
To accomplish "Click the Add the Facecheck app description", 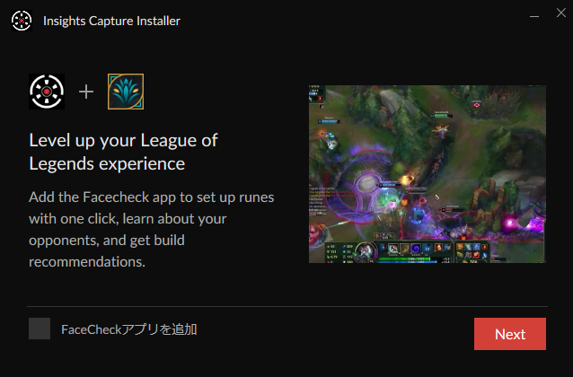I will click(x=151, y=230).
